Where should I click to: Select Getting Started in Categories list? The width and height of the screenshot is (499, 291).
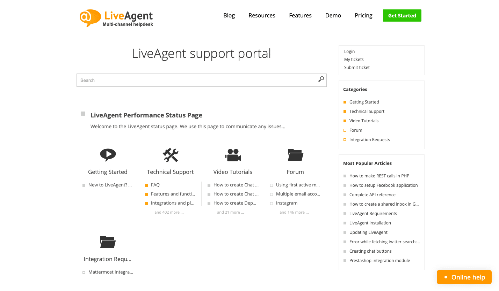coord(364,102)
